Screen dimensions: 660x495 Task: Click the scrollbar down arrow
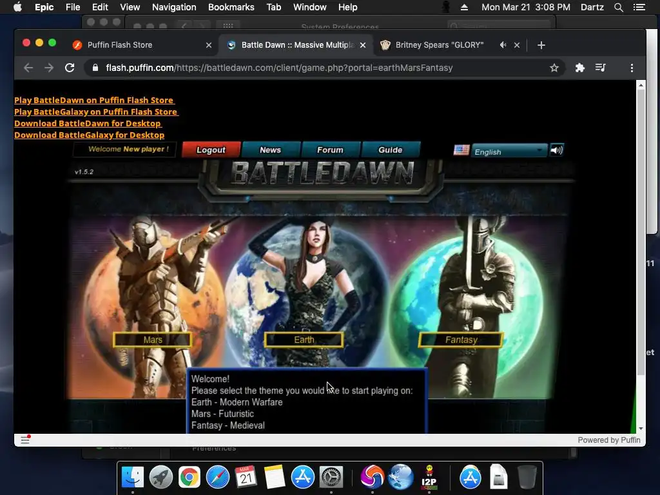click(640, 429)
